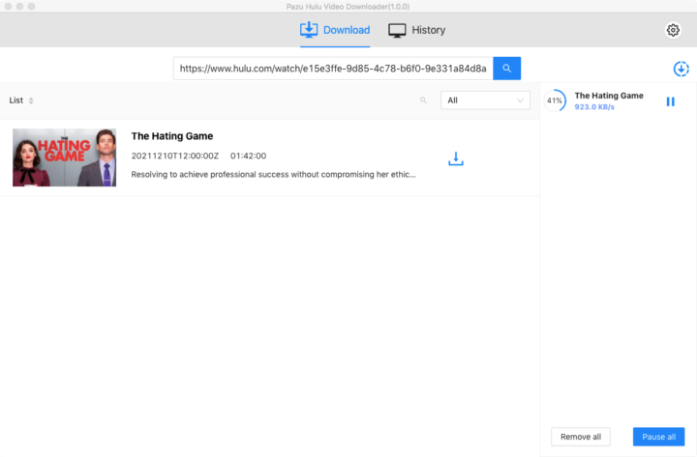This screenshot has width=697, height=457.
Task: Click the movie description text
Action: click(273, 175)
